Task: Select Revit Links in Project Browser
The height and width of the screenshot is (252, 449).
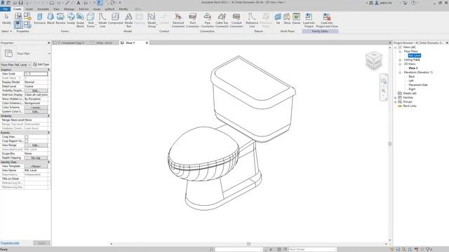Action: 410,106
